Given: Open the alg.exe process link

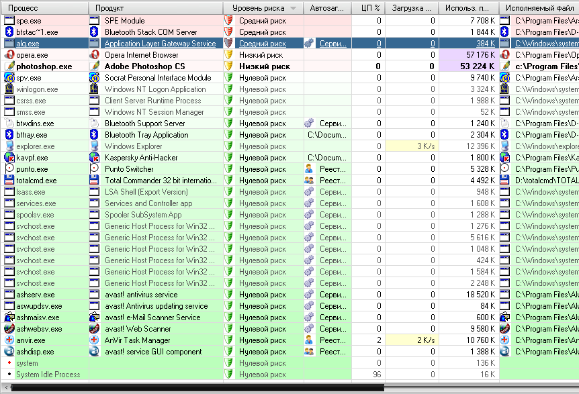Looking at the screenshot, I should point(28,44).
